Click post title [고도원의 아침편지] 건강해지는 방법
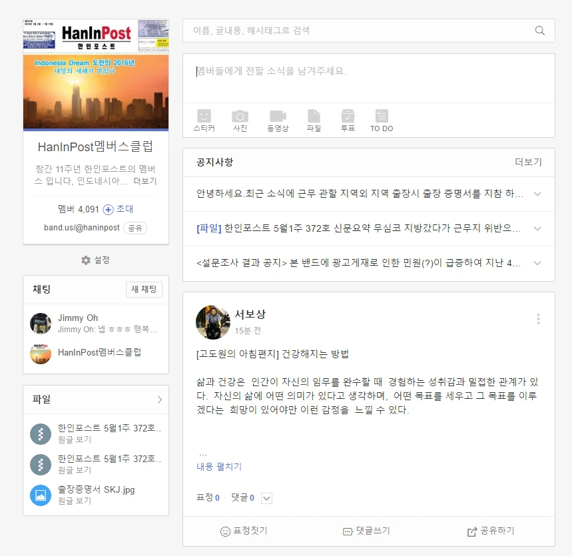This screenshot has width=572, height=556. (272, 354)
